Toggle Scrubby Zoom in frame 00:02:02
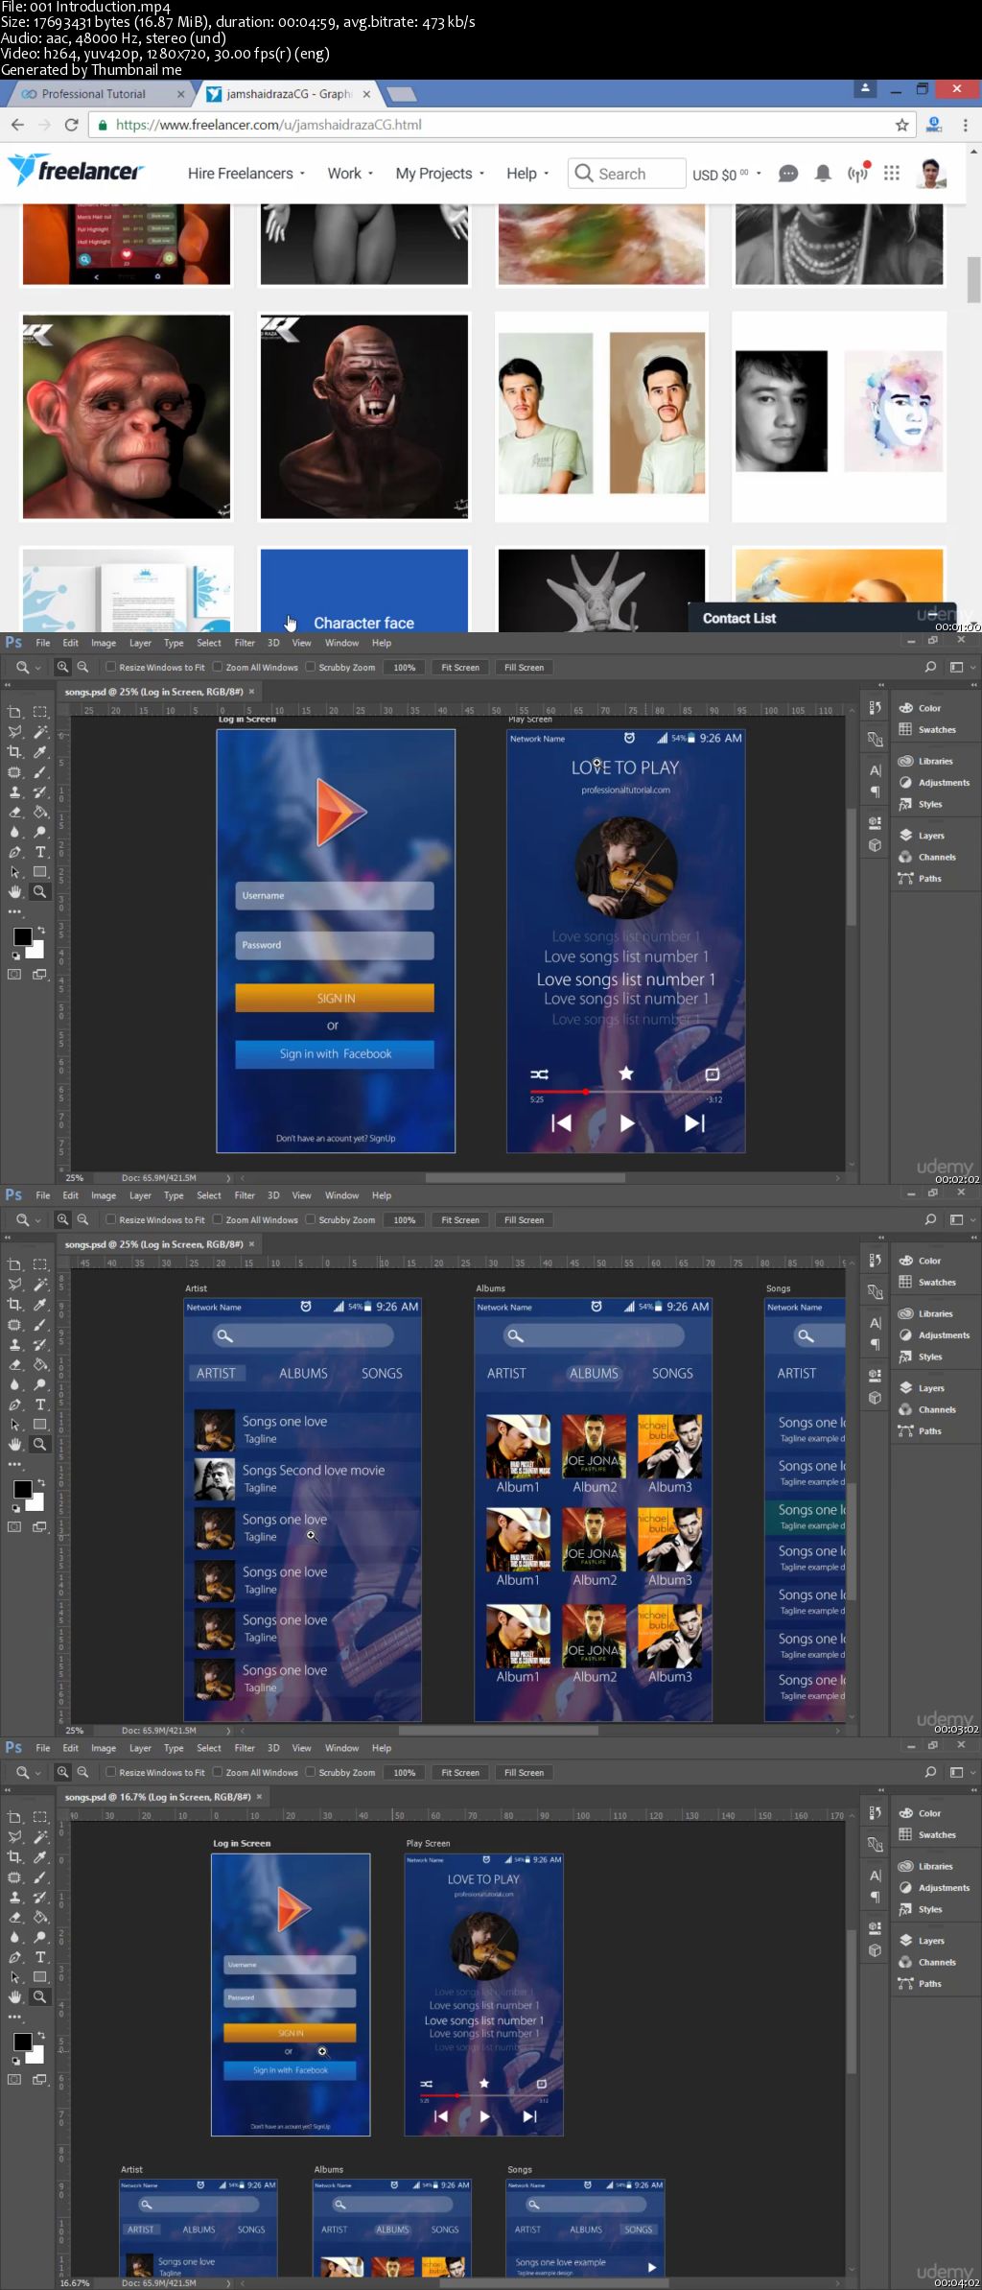 [x=311, y=667]
